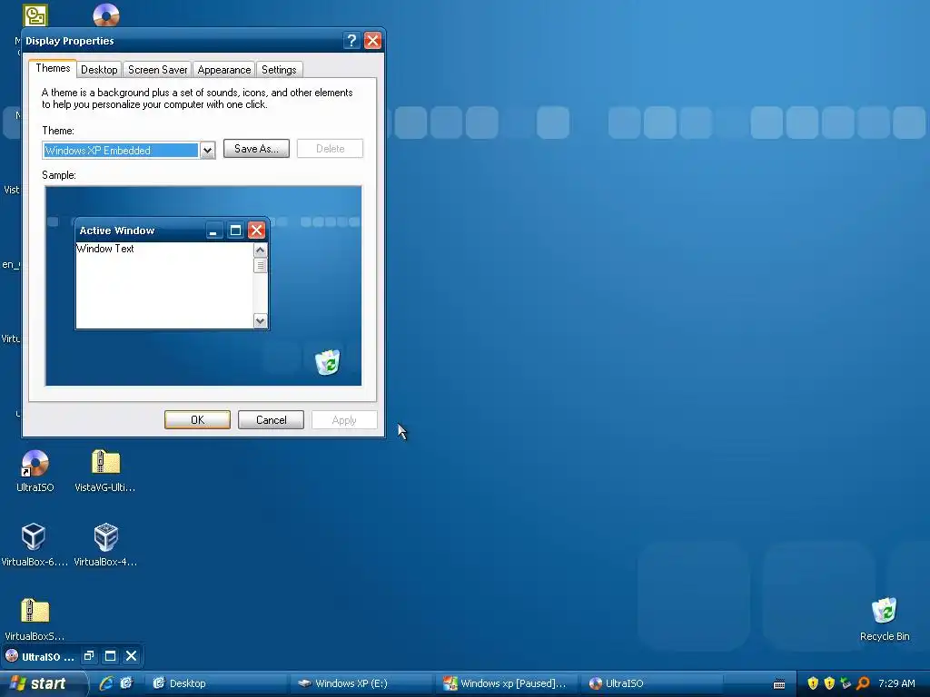Select the disc icon at top of desktop
This screenshot has height=697, width=930.
[106, 15]
